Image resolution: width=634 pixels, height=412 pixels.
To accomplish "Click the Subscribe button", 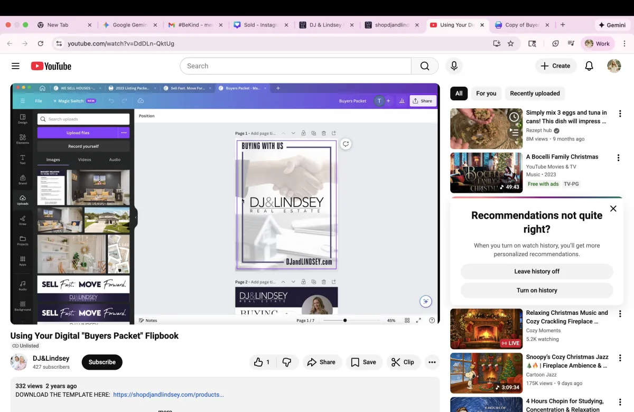I will (102, 362).
